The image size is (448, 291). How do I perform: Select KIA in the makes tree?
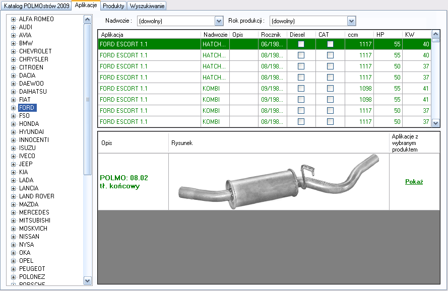[23, 172]
